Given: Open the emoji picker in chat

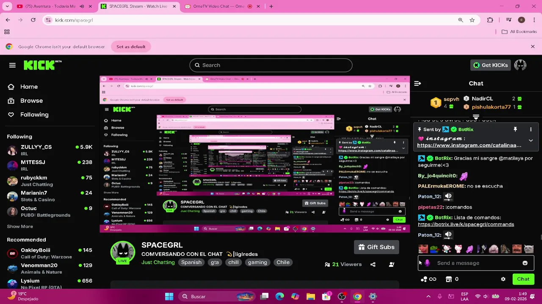Looking at the screenshot, I should pyautogui.click(x=525, y=263).
